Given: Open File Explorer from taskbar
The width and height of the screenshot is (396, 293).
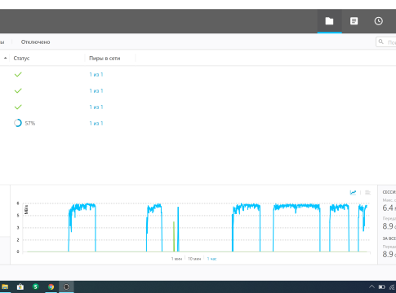Looking at the screenshot, I should 5,286.
